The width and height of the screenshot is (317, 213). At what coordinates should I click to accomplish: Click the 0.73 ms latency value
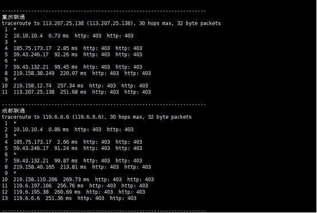[x=58, y=36]
